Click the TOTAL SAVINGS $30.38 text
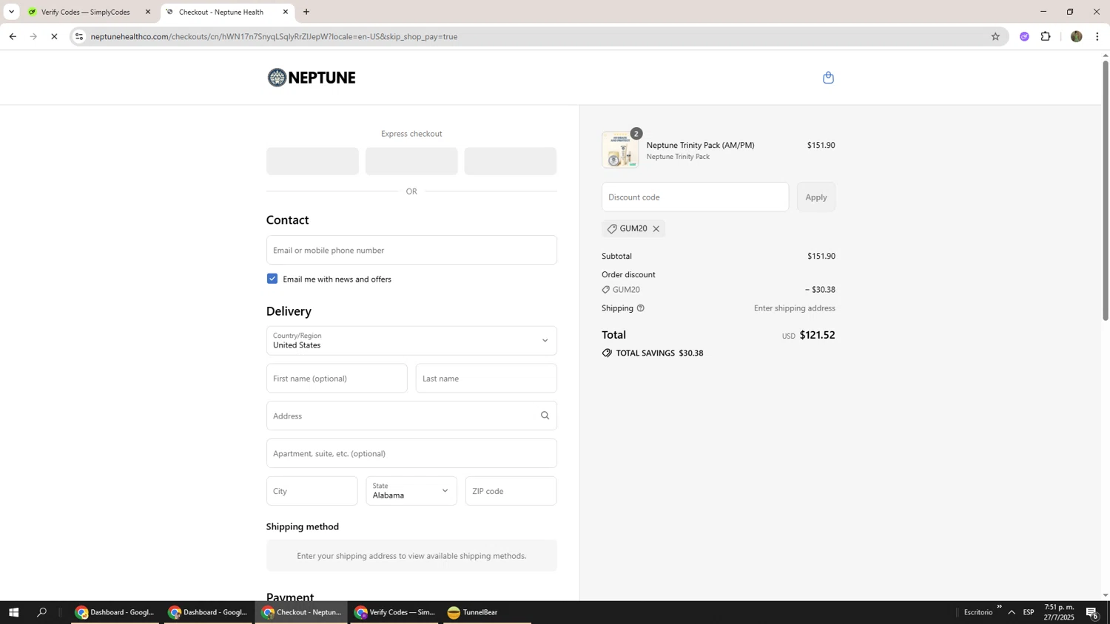1110x624 pixels. click(659, 353)
